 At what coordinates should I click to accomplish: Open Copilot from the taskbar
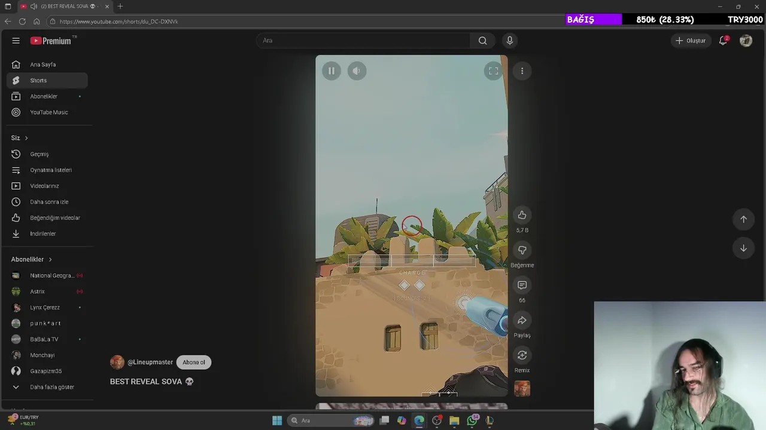pyautogui.click(x=402, y=420)
